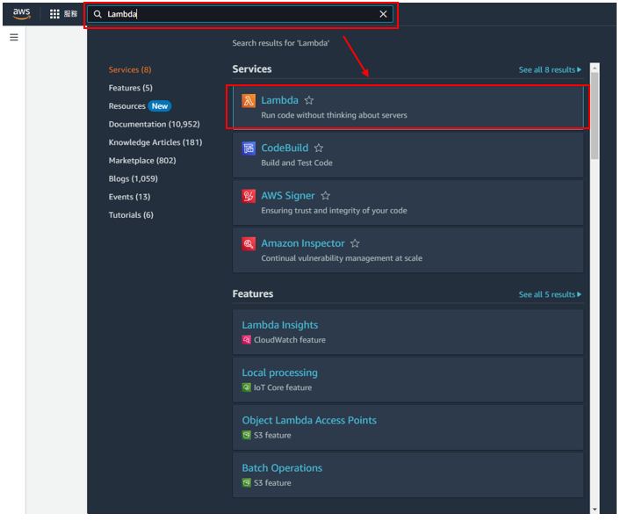
Task: Select the Resources New filter
Action: pyautogui.click(x=140, y=106)
